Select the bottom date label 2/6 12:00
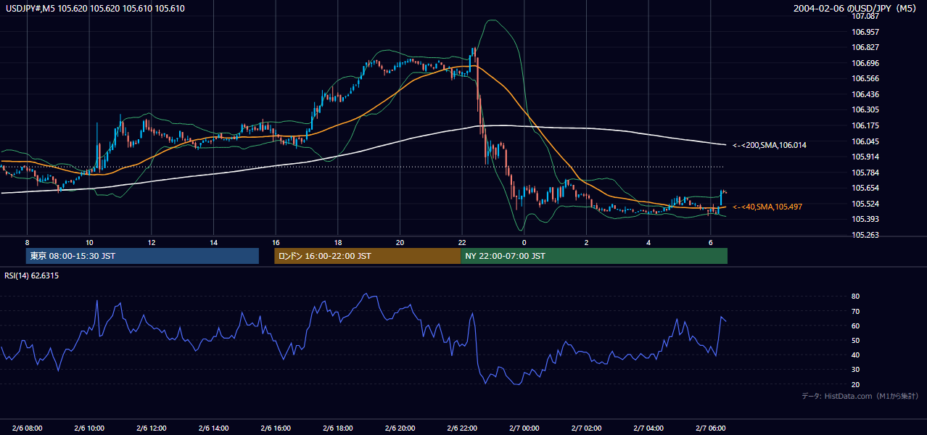Image resolution: width=927 pixels, height=435 pixels. click(x=151, y=428)
